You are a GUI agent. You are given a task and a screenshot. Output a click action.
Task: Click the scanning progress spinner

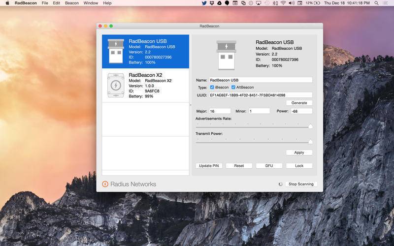click(280, 184)
